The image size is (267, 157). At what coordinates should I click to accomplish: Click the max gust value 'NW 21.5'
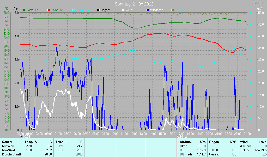coord(261,150)
